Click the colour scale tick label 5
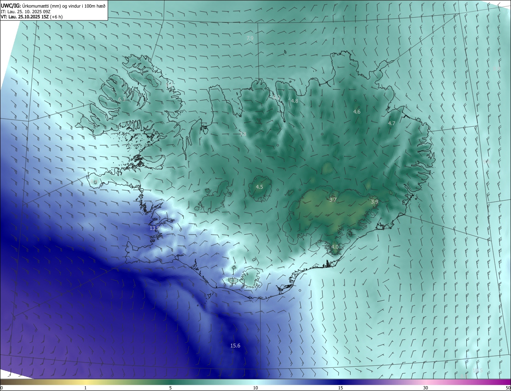This screenshot has width=511, height=391. coord(170,388)
